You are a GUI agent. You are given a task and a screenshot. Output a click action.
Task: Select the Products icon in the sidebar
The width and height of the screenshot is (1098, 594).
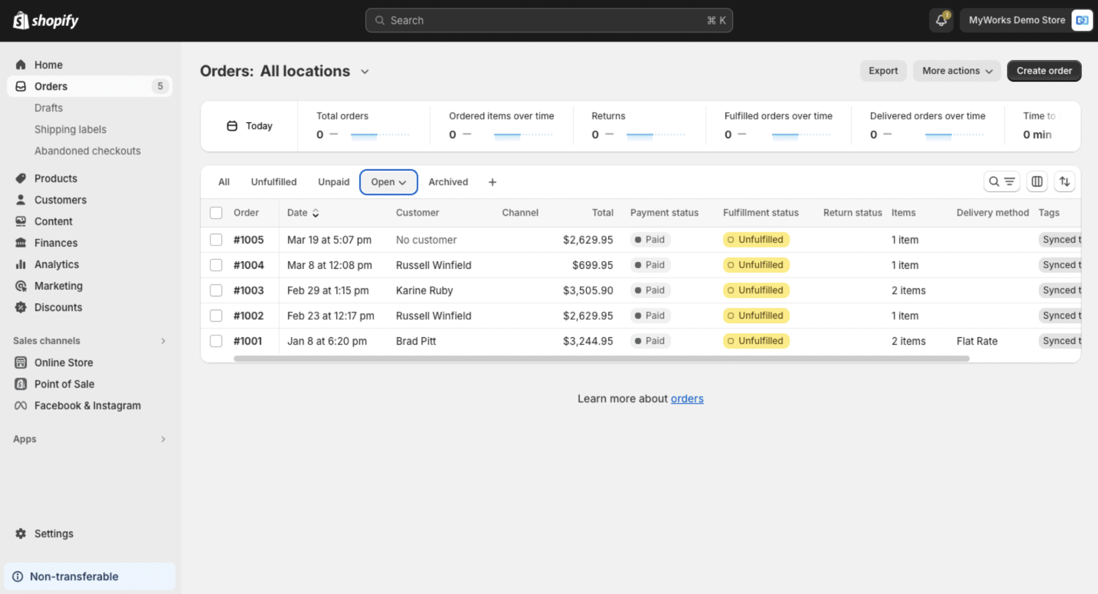point(21,178)
